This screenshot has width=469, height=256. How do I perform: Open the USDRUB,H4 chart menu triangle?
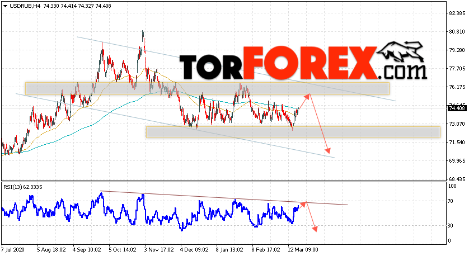(x=6, y=6)
